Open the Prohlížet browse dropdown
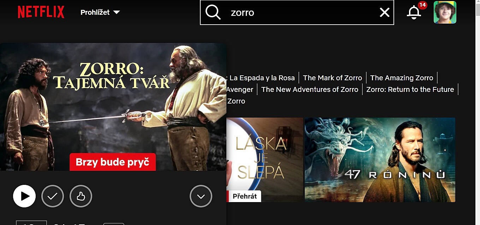Screen dimensions: 480x225 point(100,12)
